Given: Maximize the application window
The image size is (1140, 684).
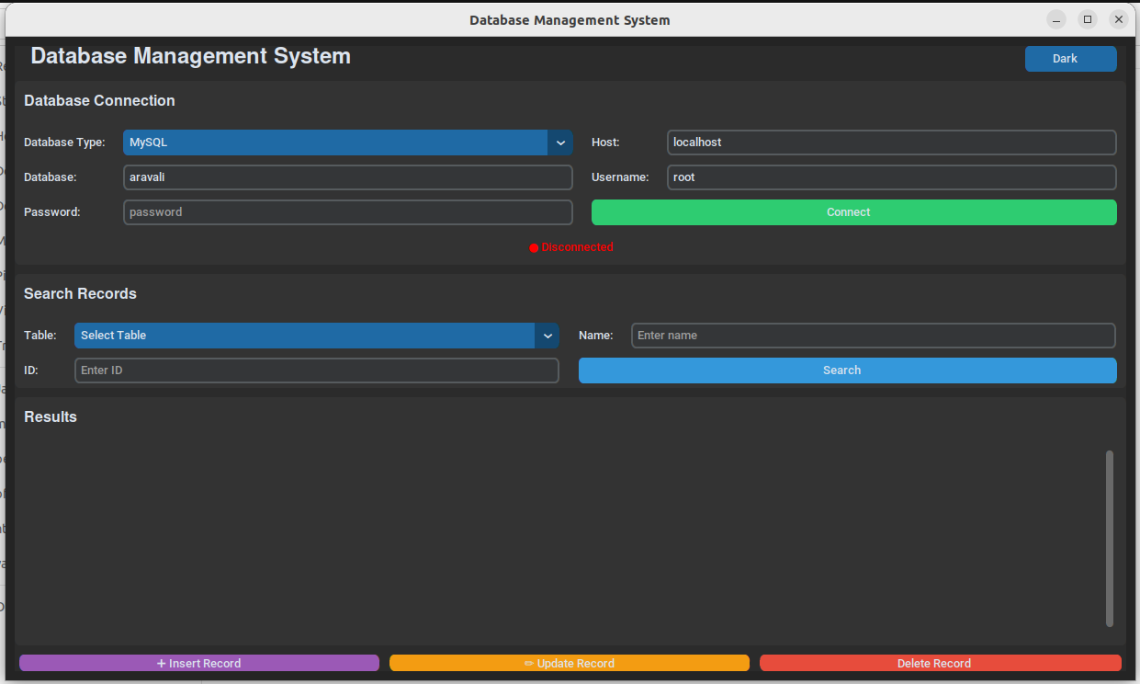Looking at the screenshot, I should 1088,19.
